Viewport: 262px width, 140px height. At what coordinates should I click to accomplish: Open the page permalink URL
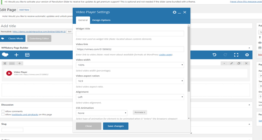(39, 32)
